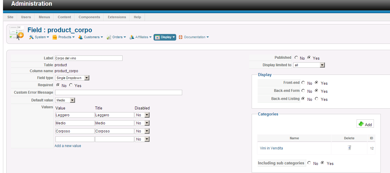Set Including sub categories to No
390x173 pixels.
pos(309,163)
